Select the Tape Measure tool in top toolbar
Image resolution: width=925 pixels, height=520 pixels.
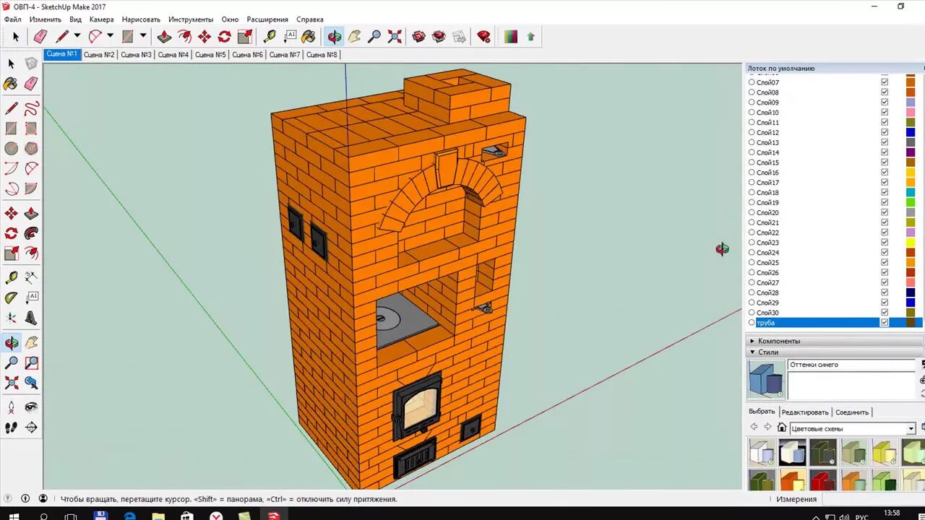click(270, 36)
